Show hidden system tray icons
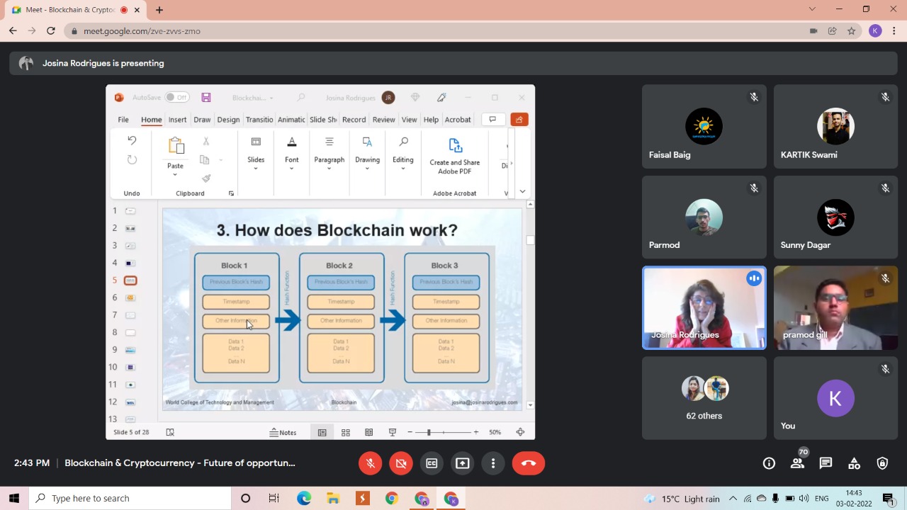 [x=733, y=499]
